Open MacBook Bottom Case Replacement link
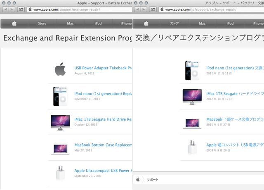Image resolution: width=264 pixels, height=190 pixels. pyautogui.click(x=103, y=145)
